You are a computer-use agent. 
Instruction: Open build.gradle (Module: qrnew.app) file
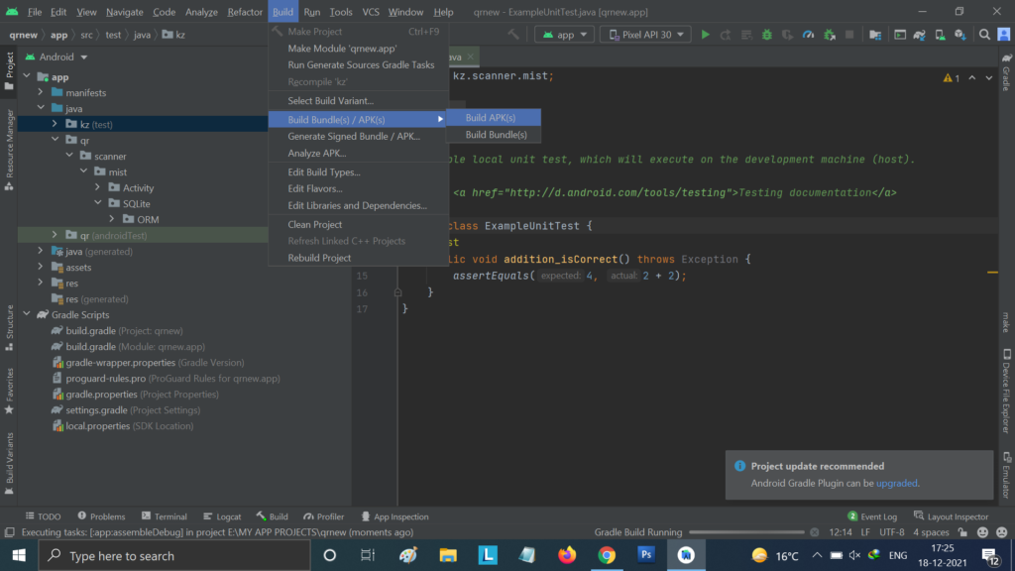(135, 346)
